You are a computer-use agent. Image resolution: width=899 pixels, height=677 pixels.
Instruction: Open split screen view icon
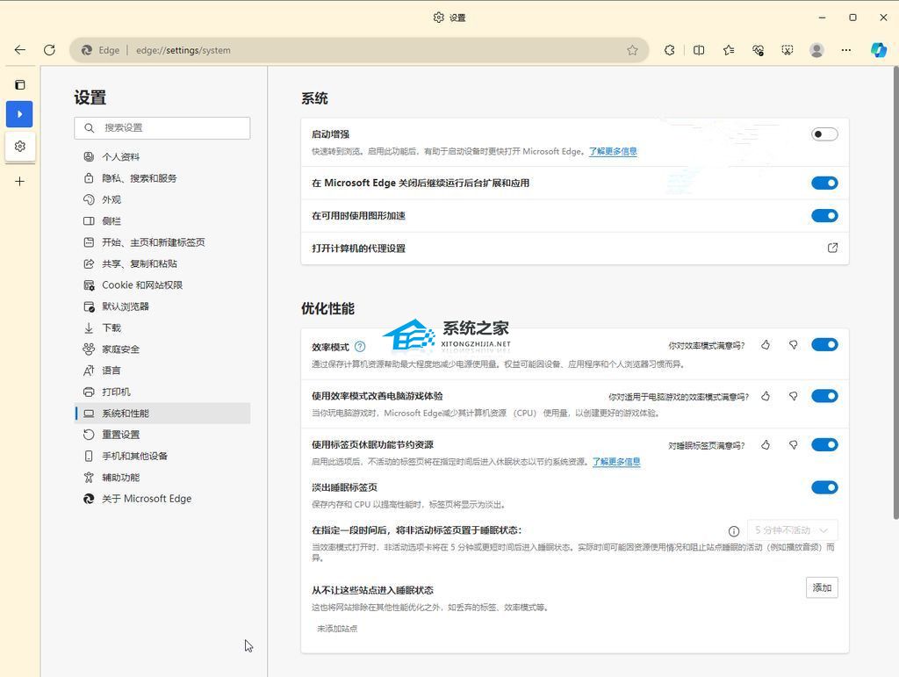(698, 50)
